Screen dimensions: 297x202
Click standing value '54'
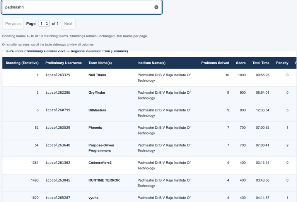[37, 145]
